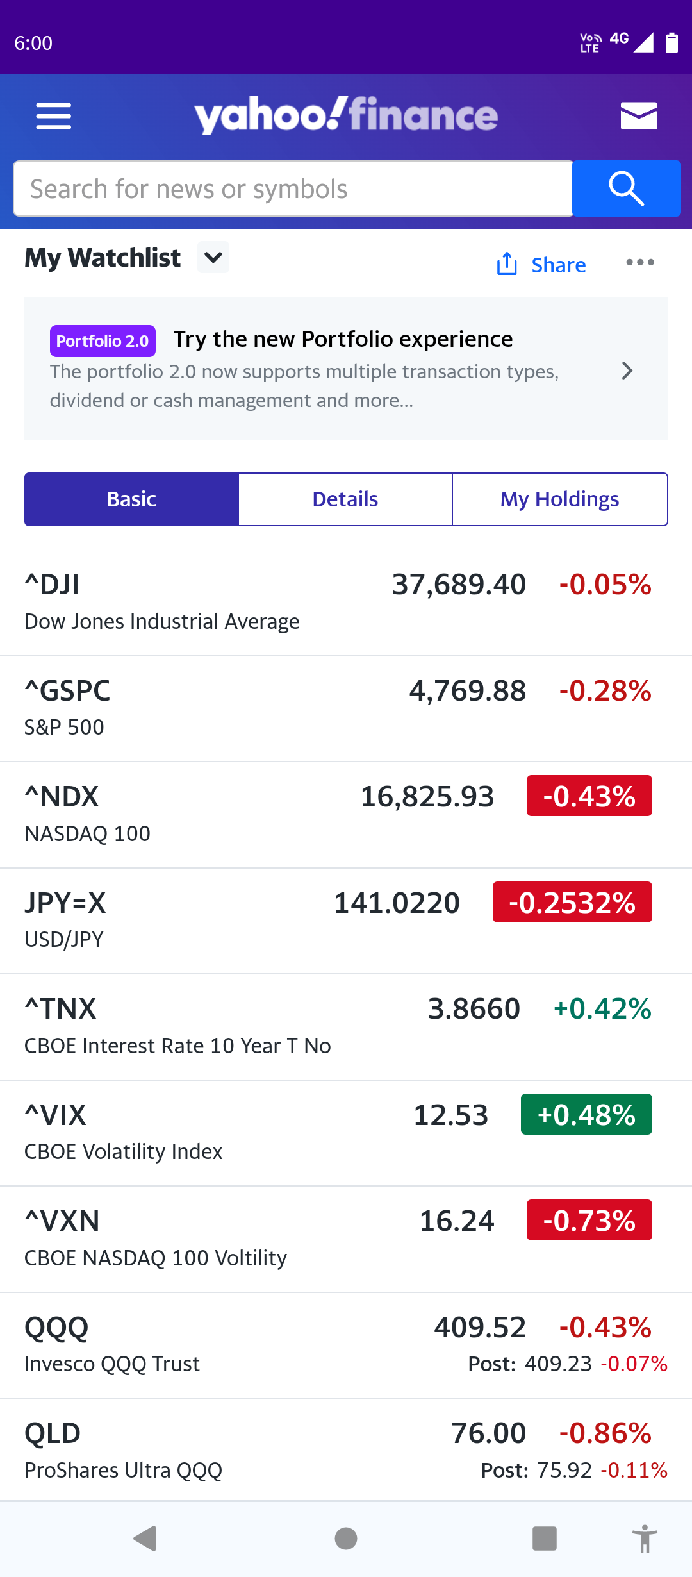Open the mail envelope icon
692x1577 pixels.
[639, 116]
